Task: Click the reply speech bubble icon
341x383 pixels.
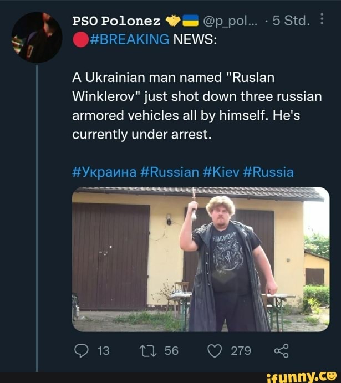Action: tap(81, 350)
